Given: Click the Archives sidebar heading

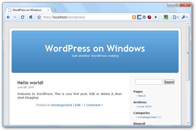Looking at the screenshot, I should [140, 102].
